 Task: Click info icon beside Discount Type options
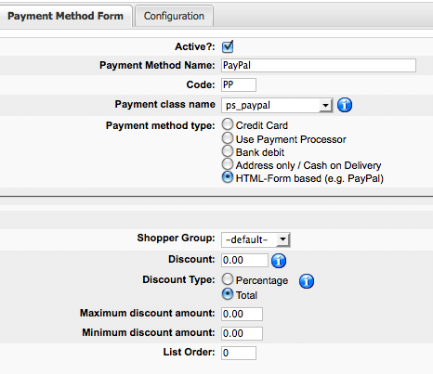(307, 281)
